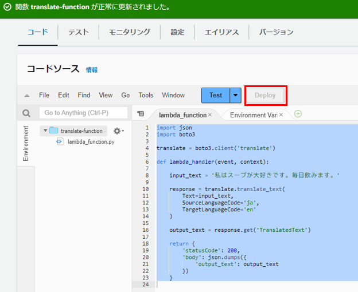Screen dimensions: 358x292
Task: Click the search magnifier icon
Action: [26, 113]
